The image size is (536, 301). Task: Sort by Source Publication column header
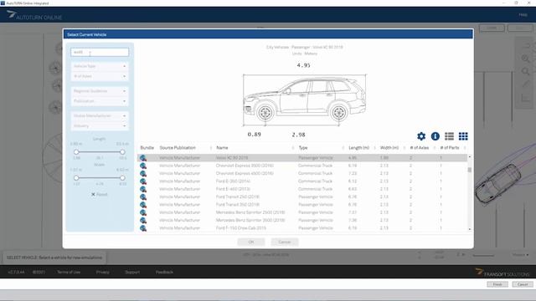tap(178, 148)
